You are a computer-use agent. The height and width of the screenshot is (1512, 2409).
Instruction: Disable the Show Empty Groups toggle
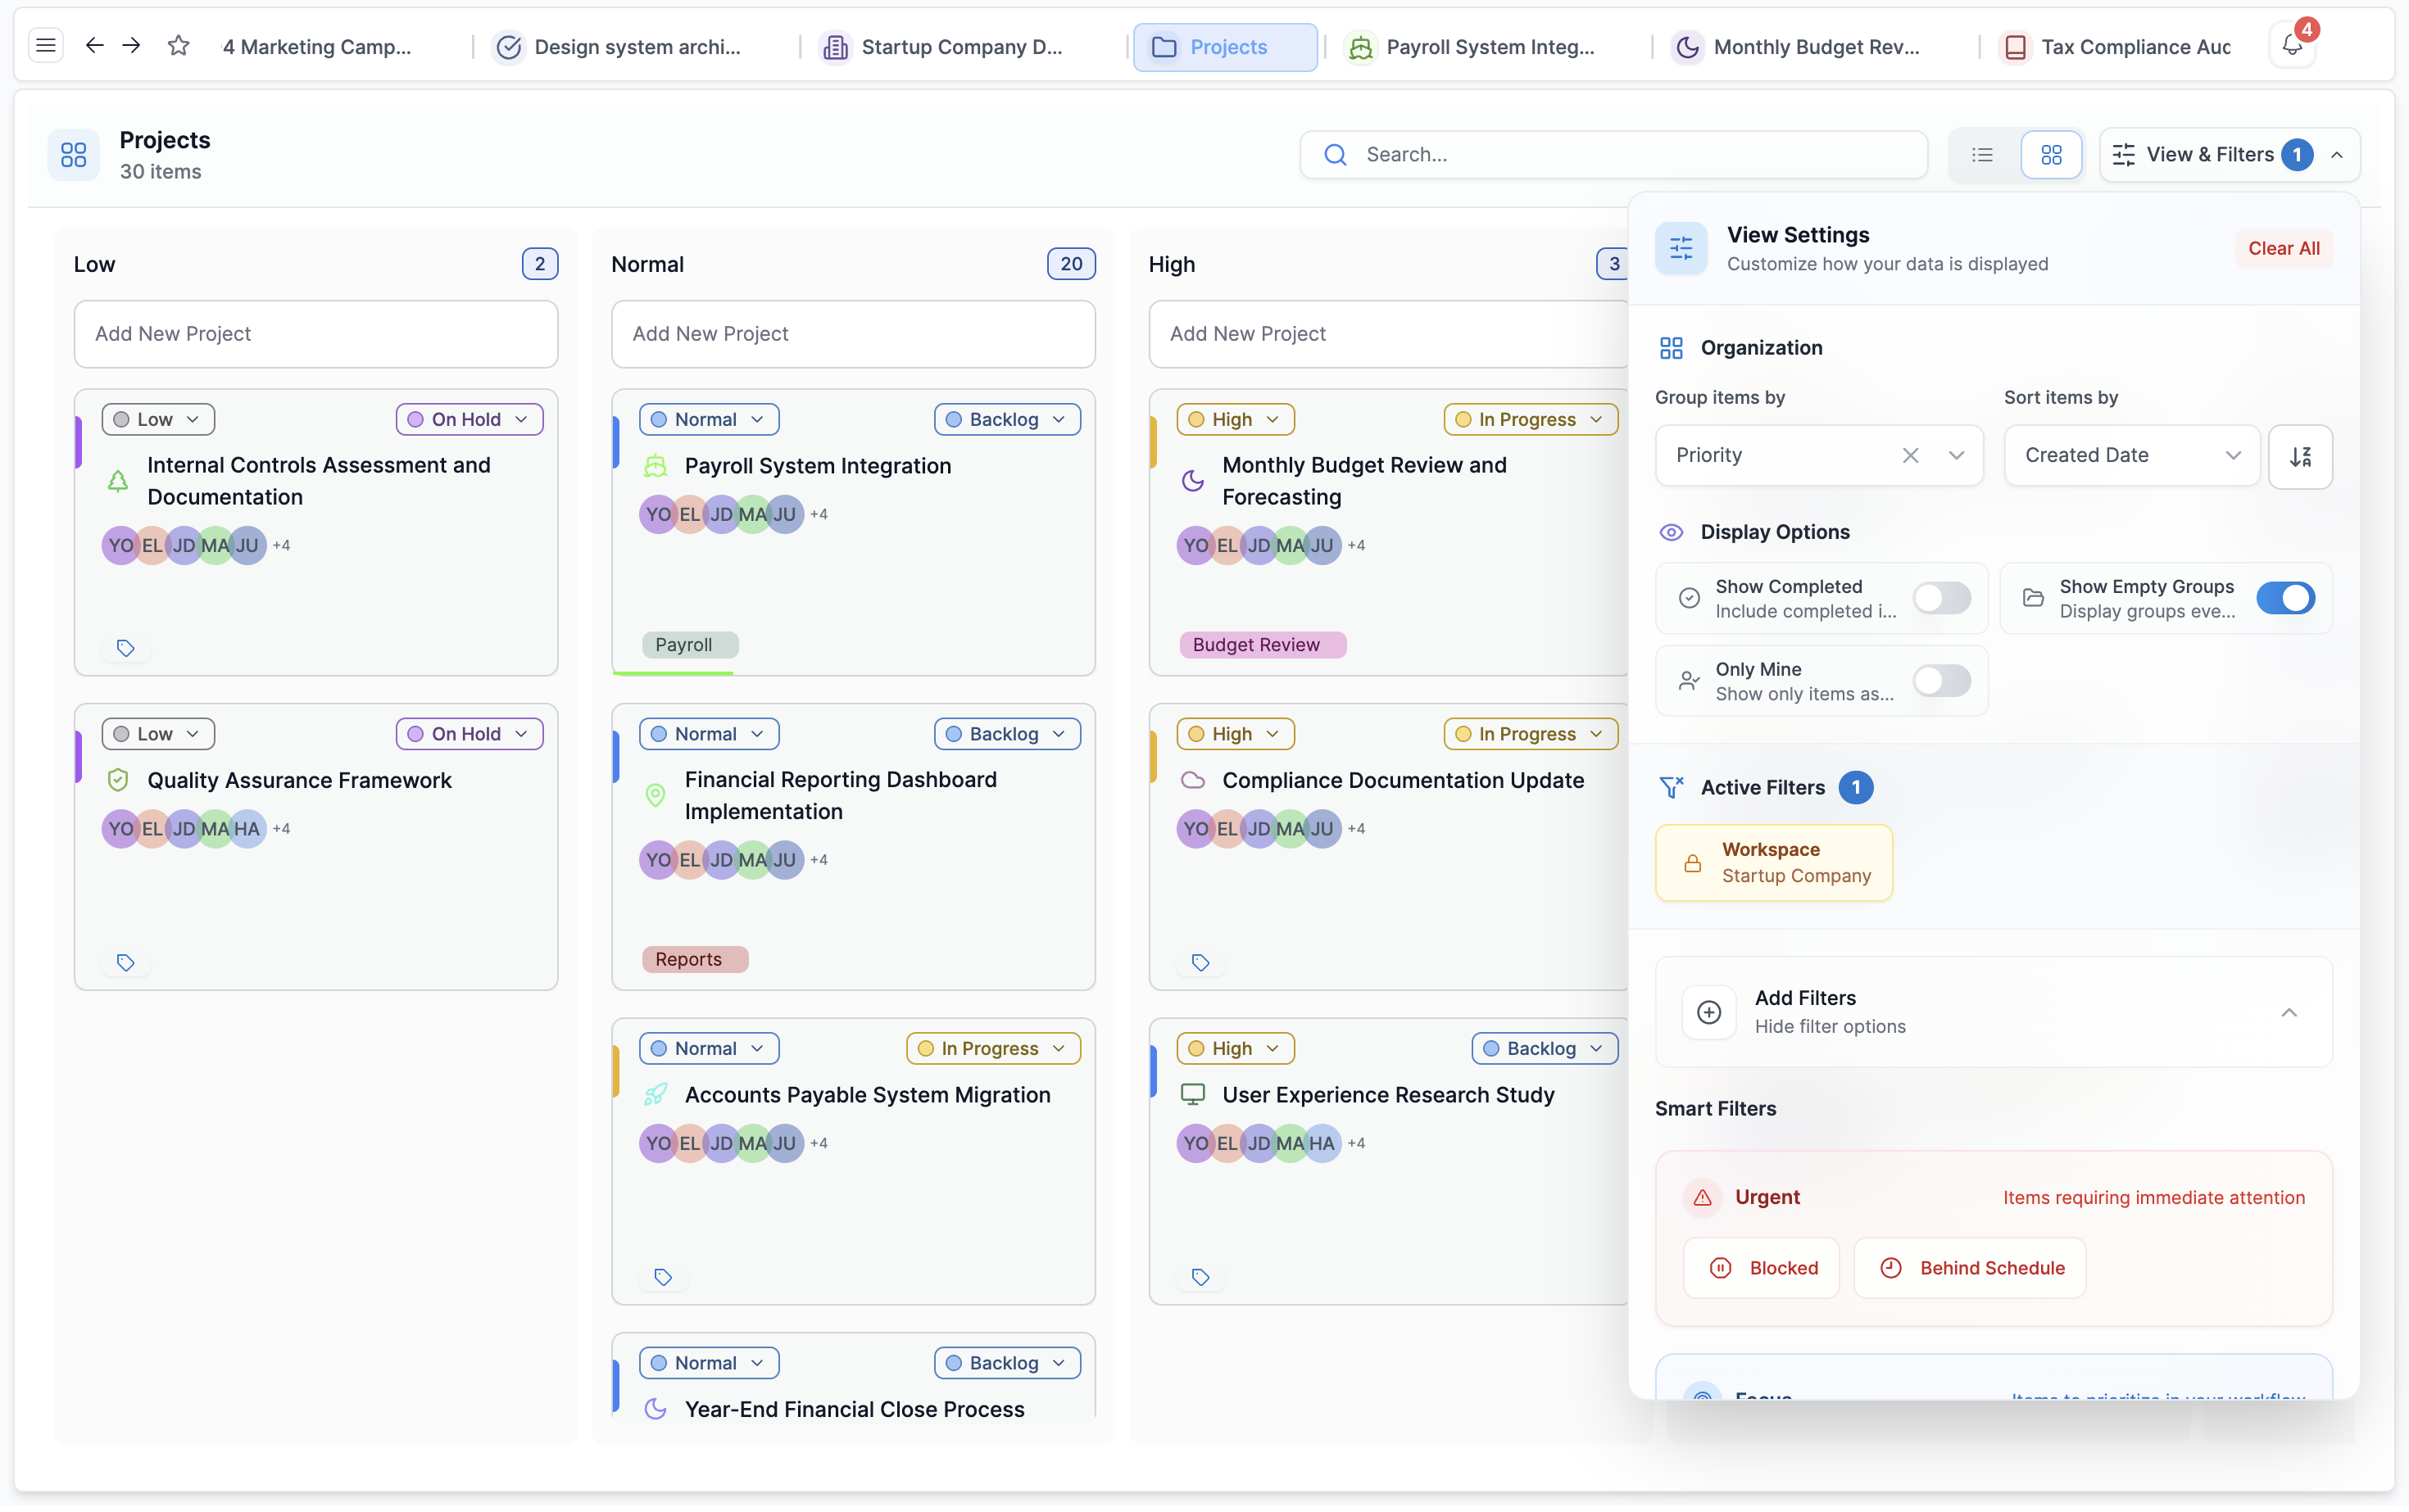coord(2285,598)
